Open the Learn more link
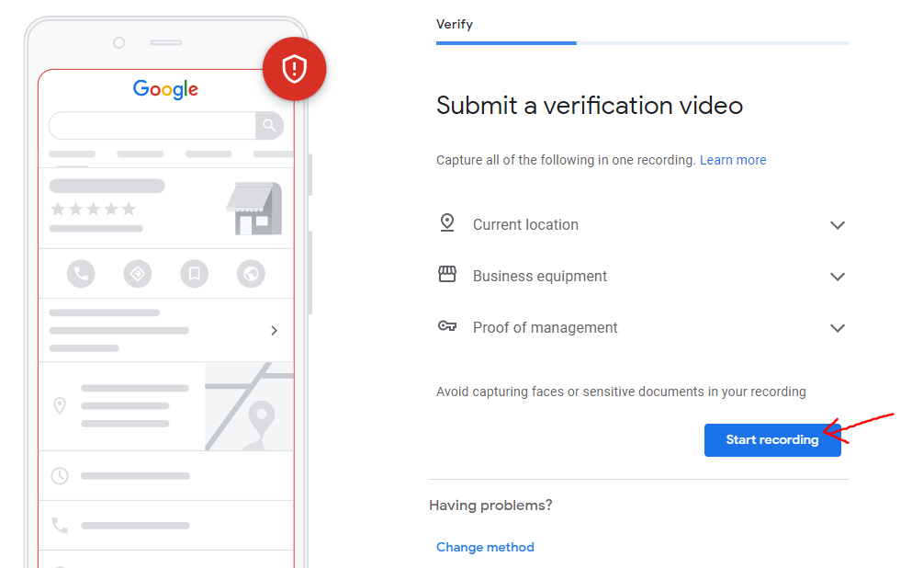The width and height of the screenshot is (912, 568). point(733,160)
